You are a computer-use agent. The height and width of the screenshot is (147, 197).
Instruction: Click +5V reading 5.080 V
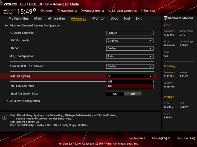[184, 107]
